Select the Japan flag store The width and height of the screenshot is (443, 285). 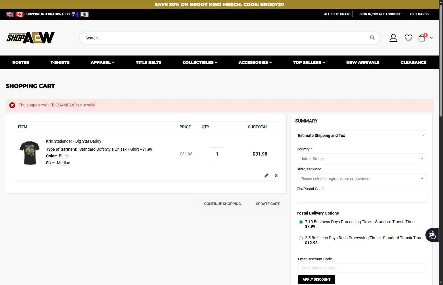85,14
